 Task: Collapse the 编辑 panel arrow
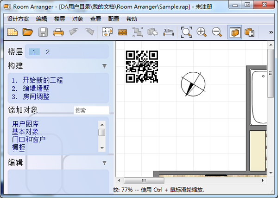point(105,163)
